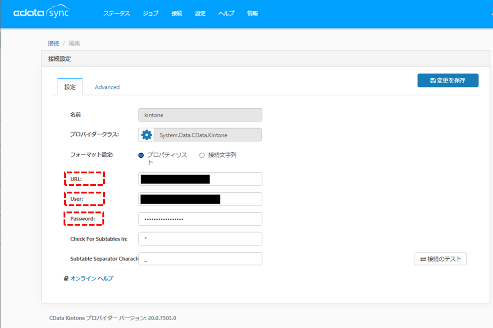The height and width of the screenshot is (328, 493).
Task: Click the 編集 breadcrumb text
Action: pos(74,43)
